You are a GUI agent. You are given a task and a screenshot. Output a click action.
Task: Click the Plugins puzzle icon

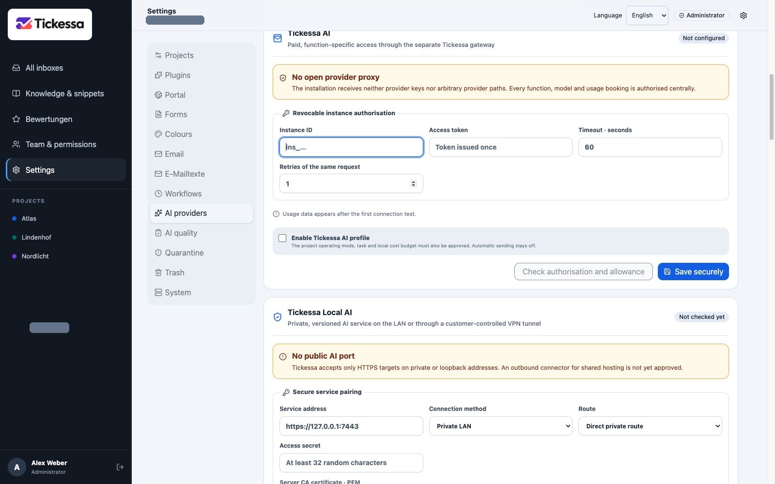[158, 75]
